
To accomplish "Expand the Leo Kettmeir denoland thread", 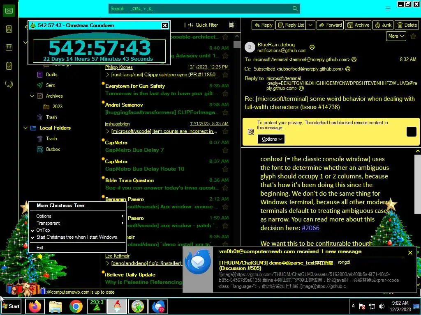I will click(108, 263).
